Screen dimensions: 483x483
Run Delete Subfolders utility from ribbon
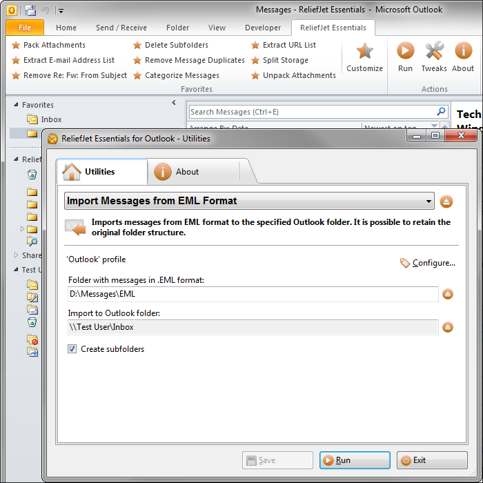(170, 45)
